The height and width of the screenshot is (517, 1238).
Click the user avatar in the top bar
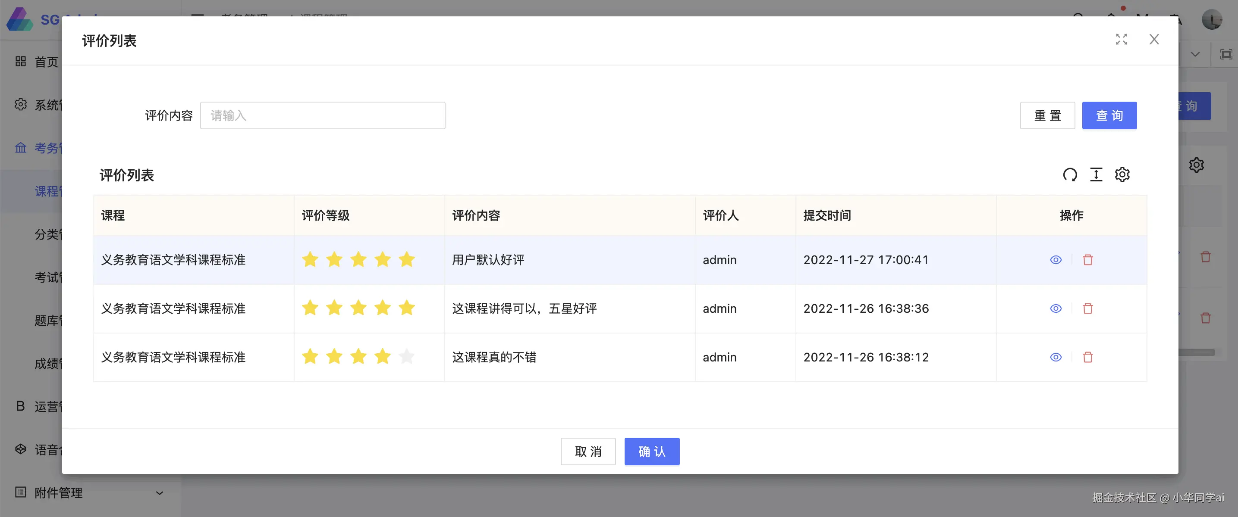[1211, 19]
